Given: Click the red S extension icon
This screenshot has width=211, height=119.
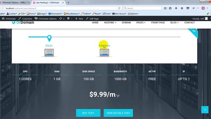Looking at the screenshot, I should pos(203,8).
